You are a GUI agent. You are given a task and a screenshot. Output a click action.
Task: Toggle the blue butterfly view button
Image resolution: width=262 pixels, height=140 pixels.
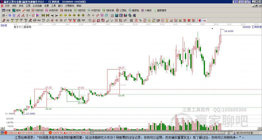[10, 16]
